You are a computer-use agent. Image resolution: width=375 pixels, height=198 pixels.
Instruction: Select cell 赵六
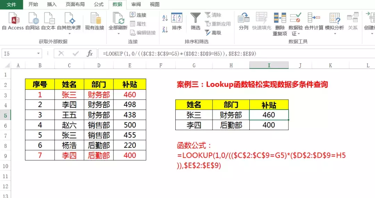[x=69, y=125]
